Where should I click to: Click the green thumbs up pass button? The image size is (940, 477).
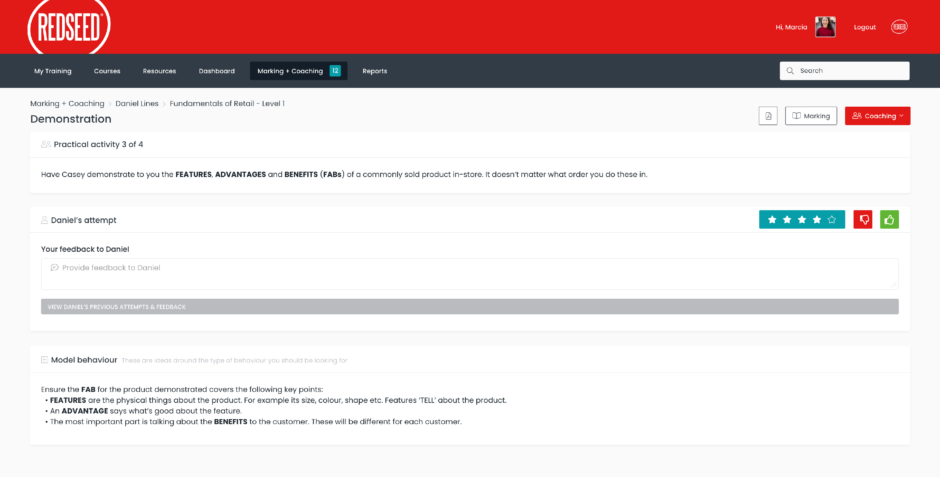(889, 219)
